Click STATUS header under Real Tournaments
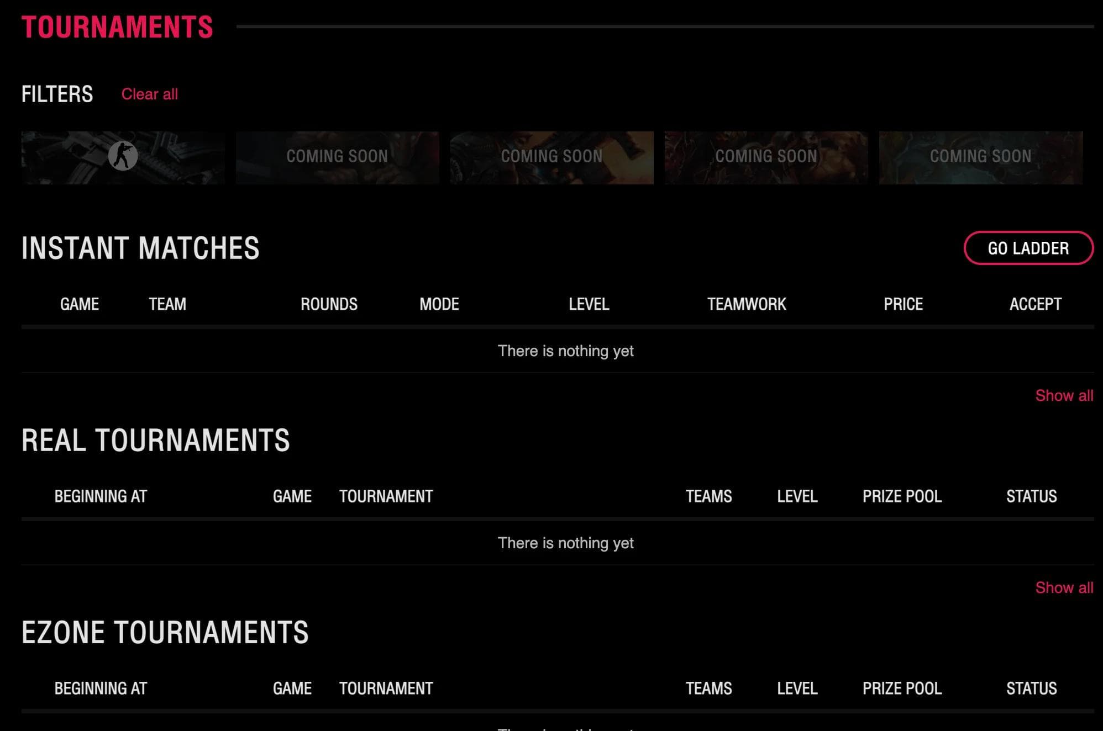 1031,496
